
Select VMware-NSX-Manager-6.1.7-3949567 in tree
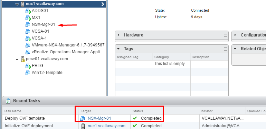pos(68,45)
